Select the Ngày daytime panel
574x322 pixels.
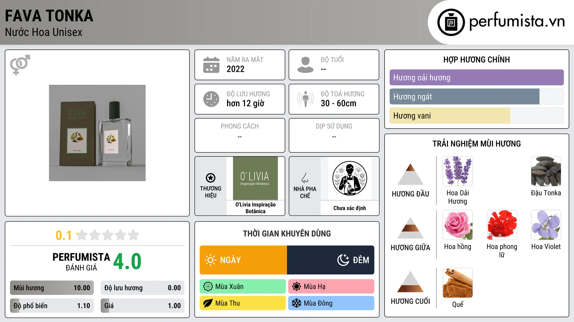[x=243, y=260]
